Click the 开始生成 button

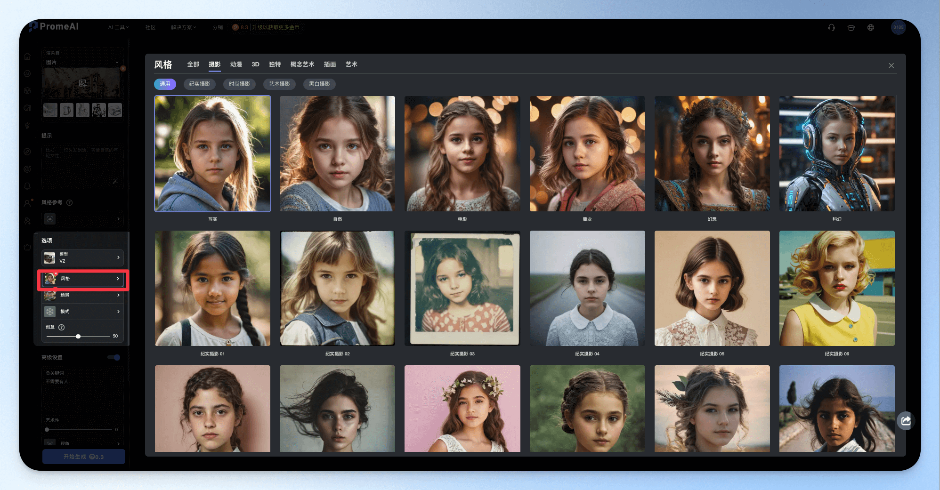click(84, 457)
